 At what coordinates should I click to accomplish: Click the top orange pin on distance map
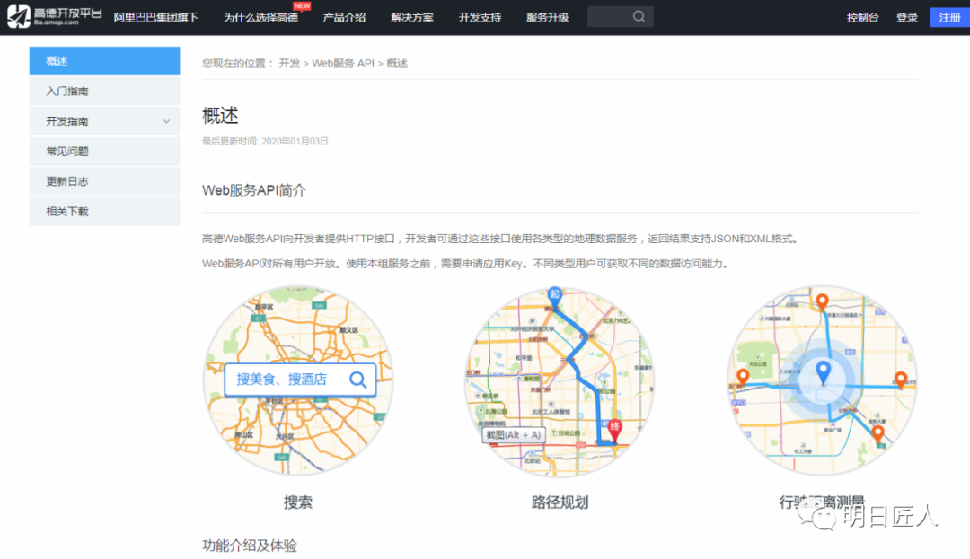tap(822, 302)
